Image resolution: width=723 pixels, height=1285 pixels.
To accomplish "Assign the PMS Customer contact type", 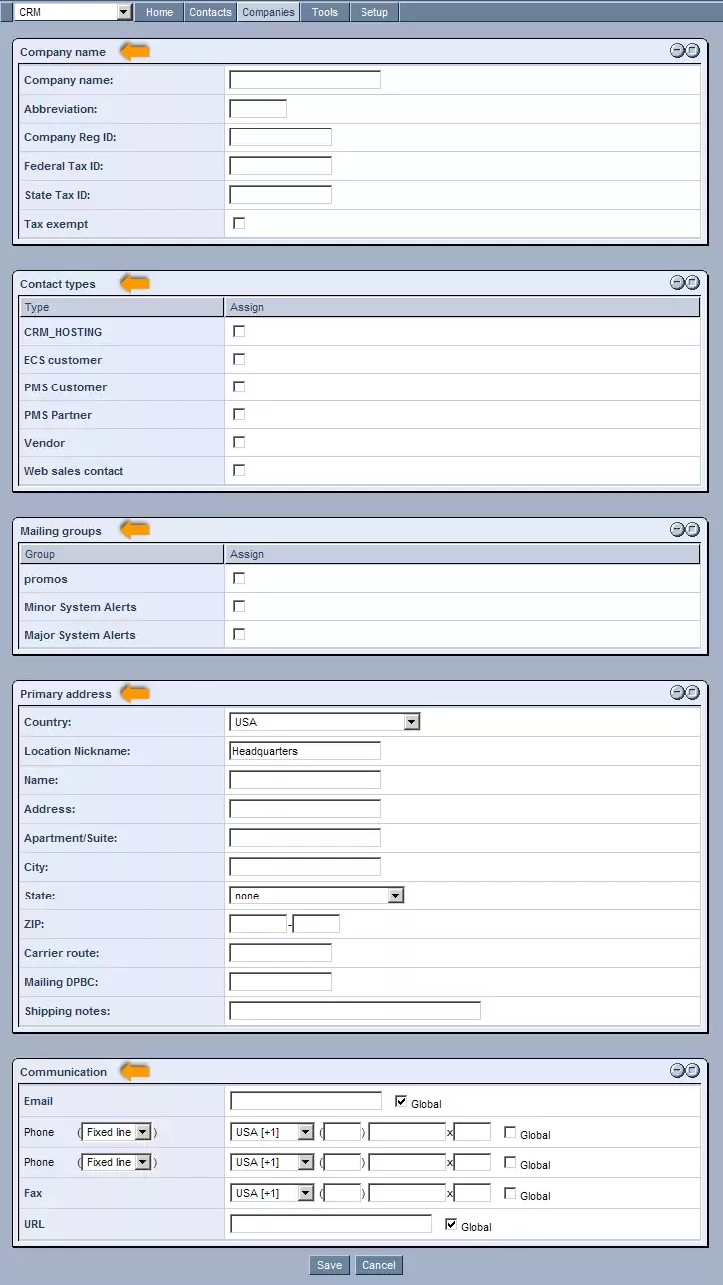I will coord(239,386).
